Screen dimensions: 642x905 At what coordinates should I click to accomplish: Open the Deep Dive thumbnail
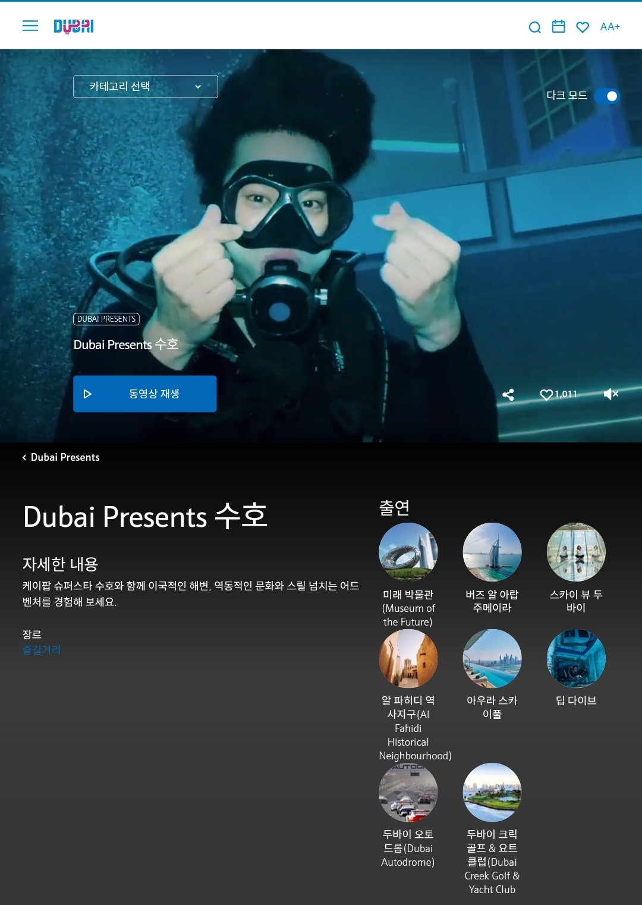[x=576, y=658]
